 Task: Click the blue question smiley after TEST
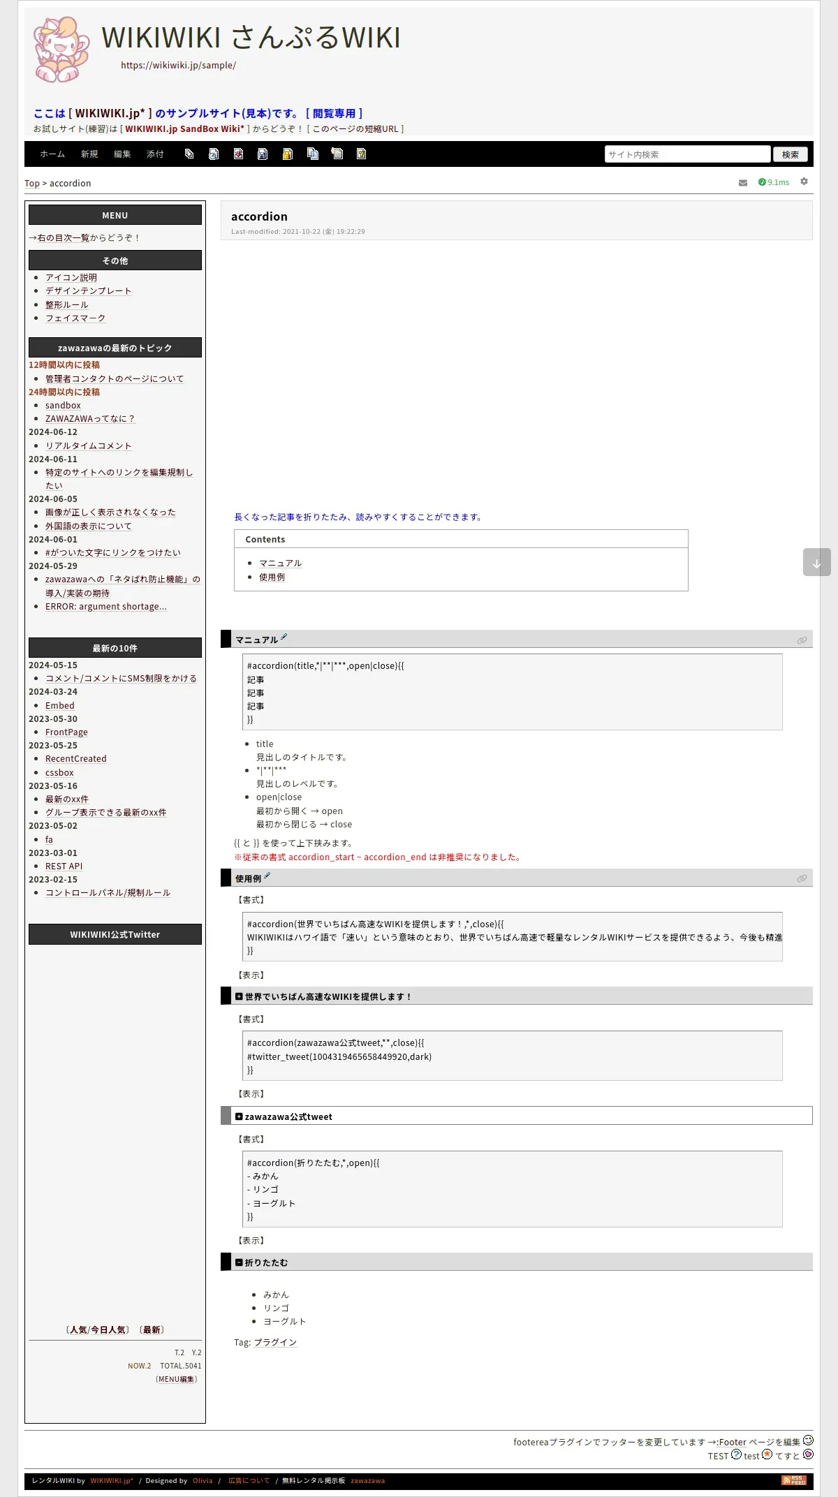click(736, 1454)
